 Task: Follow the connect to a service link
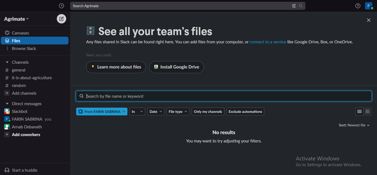click(268, 42)
